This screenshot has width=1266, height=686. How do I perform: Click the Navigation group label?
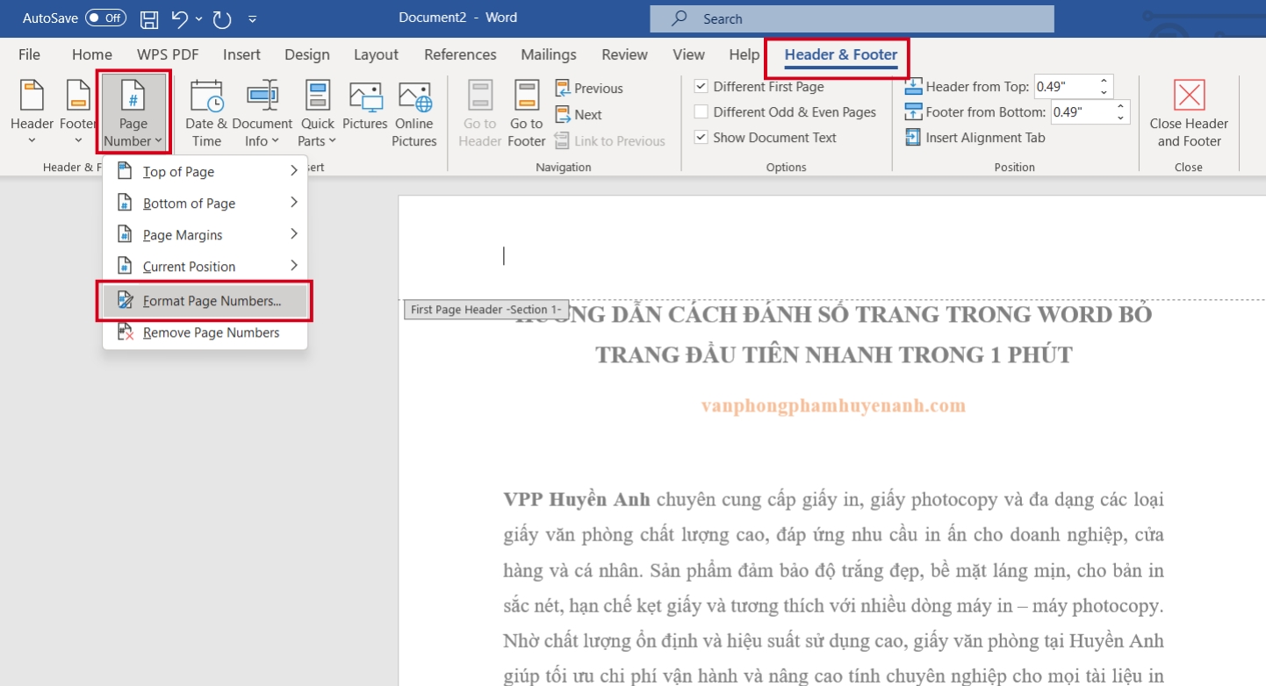[564, 167]
